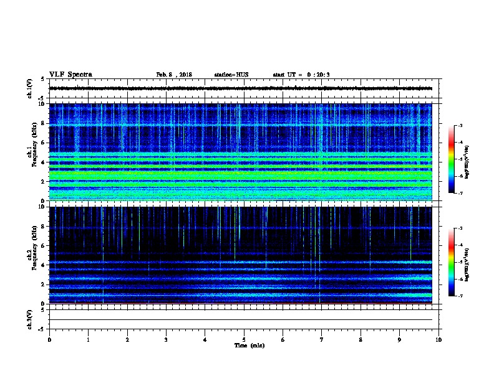Click the time axis tick label "4"
This screenshot has width=494, height=381.
[205, 340]
